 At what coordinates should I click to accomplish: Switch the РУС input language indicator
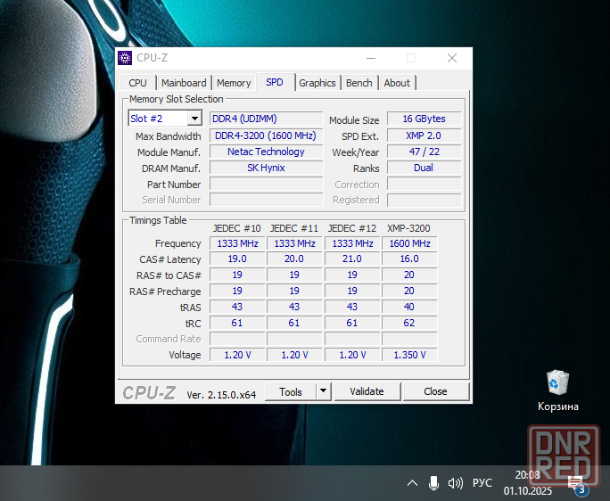point(482,482)
